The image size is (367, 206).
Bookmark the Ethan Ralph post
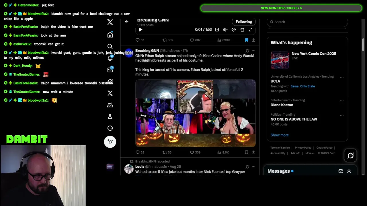(x=246, y=152)
